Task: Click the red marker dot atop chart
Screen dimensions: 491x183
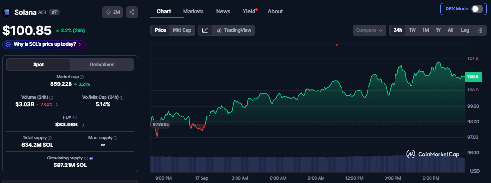Action: (337, 45)
